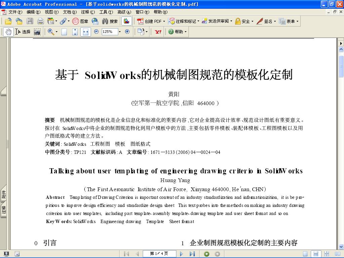This screenshot has width=344, height=258.
Task: Open the 文档(D) menu
Action: tap(70, 12)
